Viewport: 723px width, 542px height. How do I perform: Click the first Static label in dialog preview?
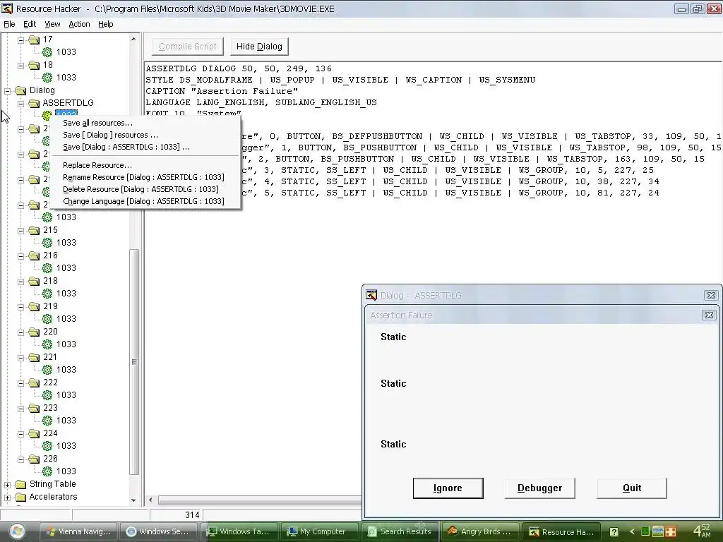393,337
